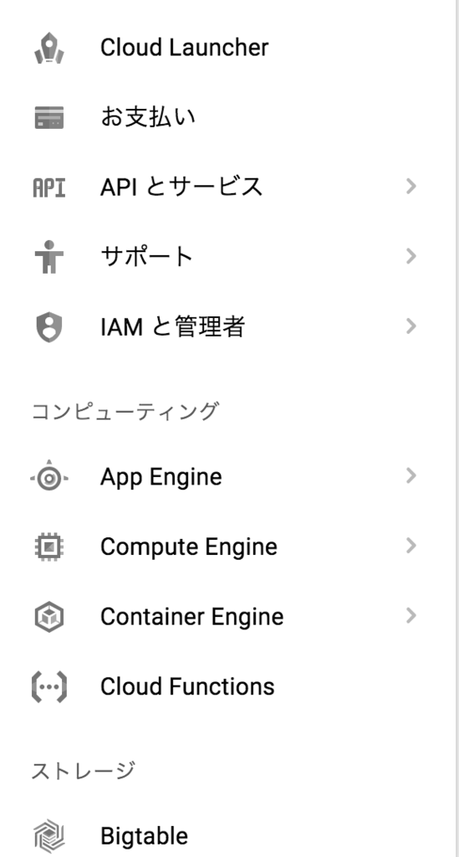Click the App Engine target icon
The height and width of the screenshot is (857, 459).
[49, 478]
